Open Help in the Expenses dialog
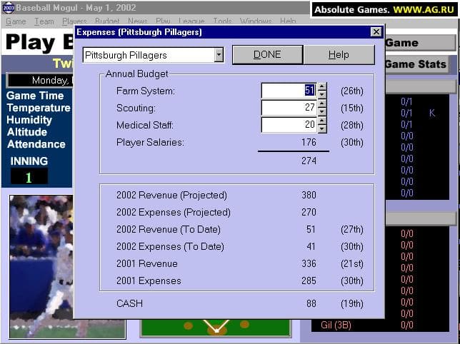This screenshot has height=344, width=460. point(339,54)
